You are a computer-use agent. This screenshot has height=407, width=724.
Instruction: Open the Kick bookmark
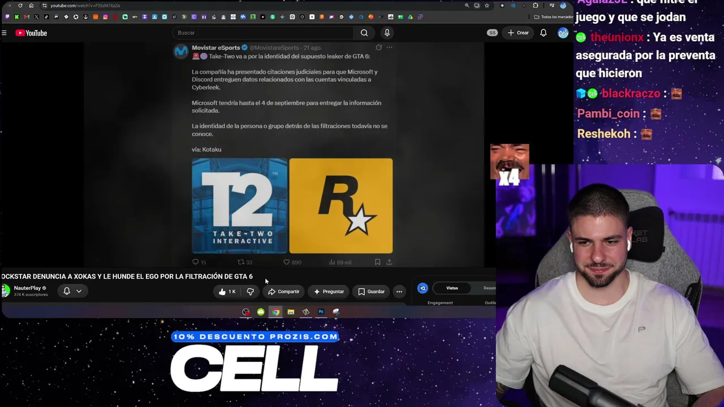point(17,17)
